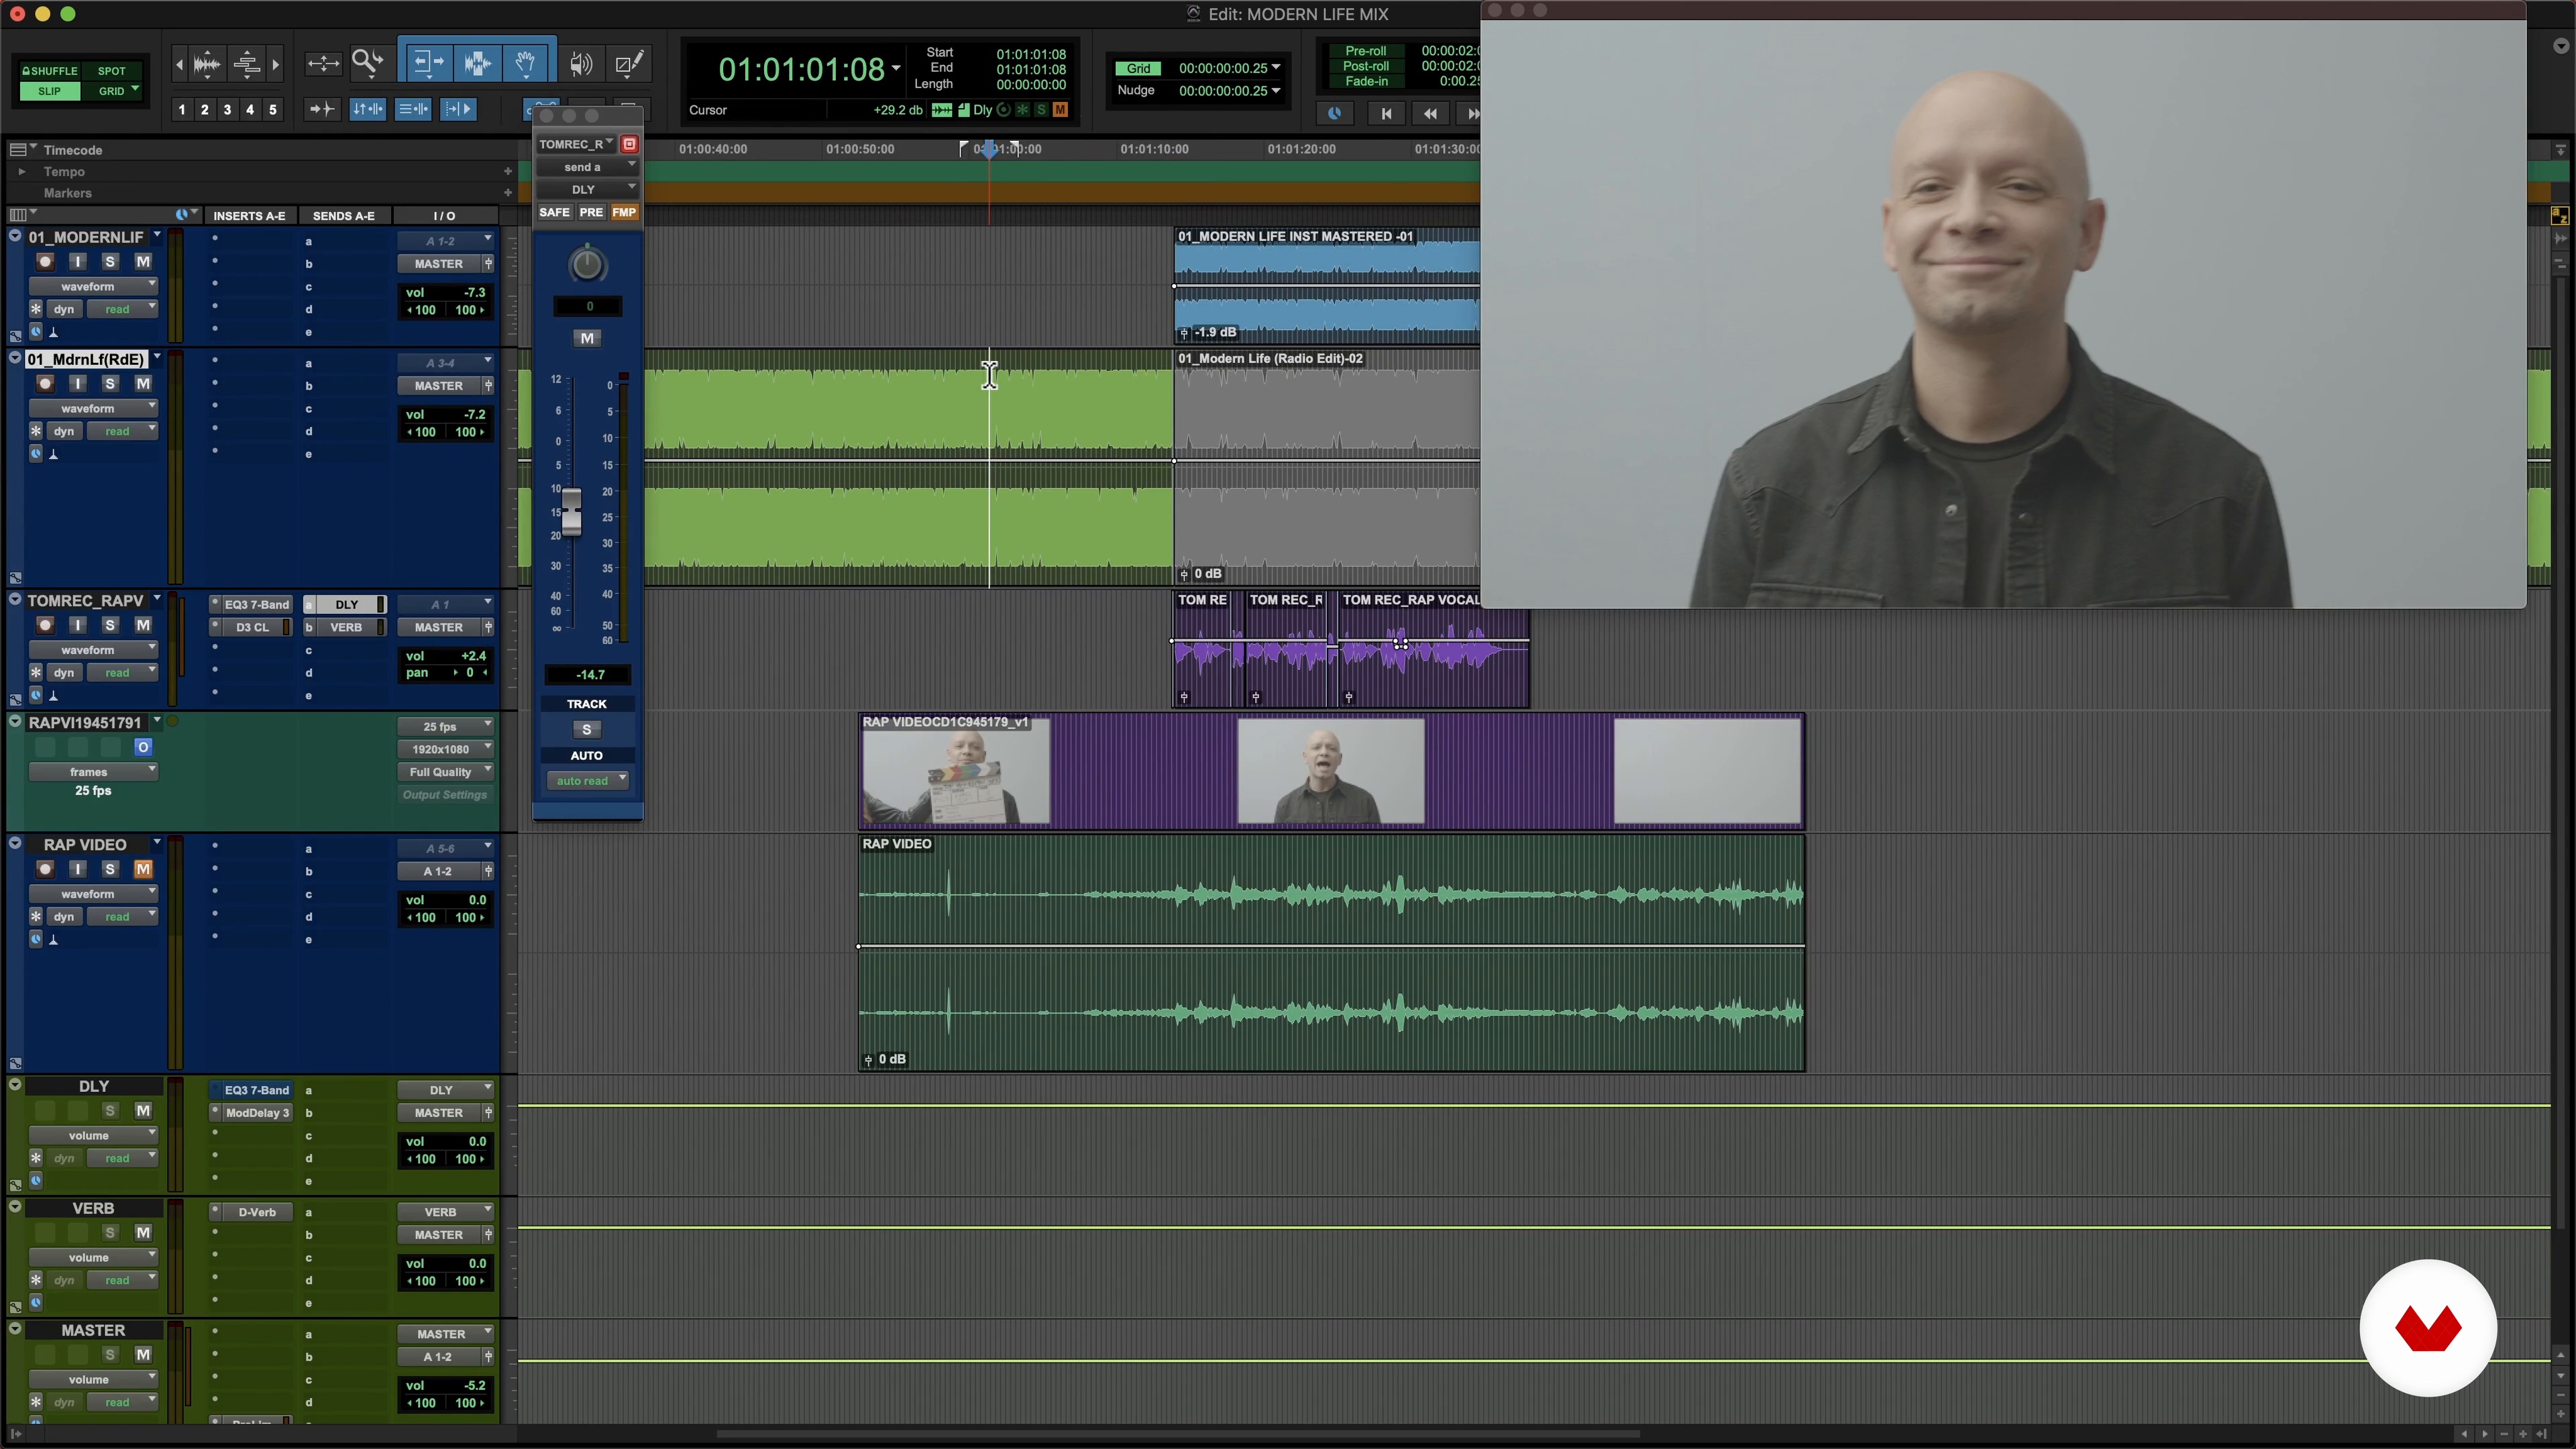The width and height of the screenshot is (2576, 1449).
Task: Click the zoom toggle arrows icon
Action: 323,64
